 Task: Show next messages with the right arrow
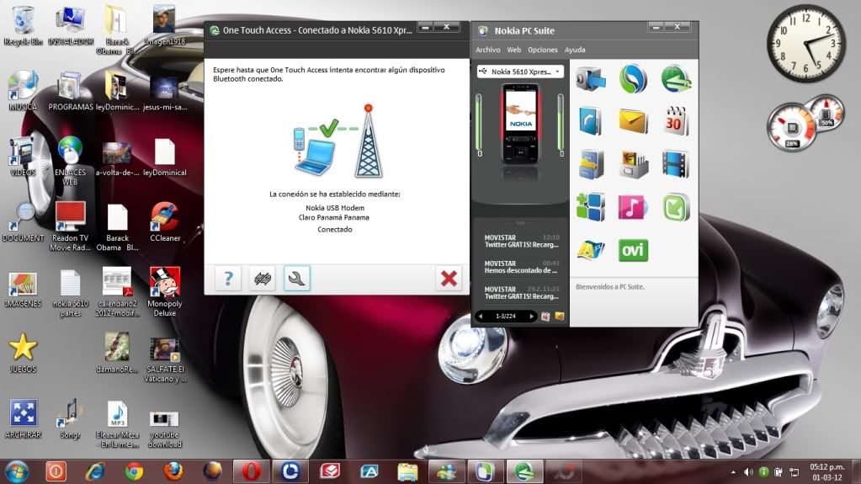[531, 316]
